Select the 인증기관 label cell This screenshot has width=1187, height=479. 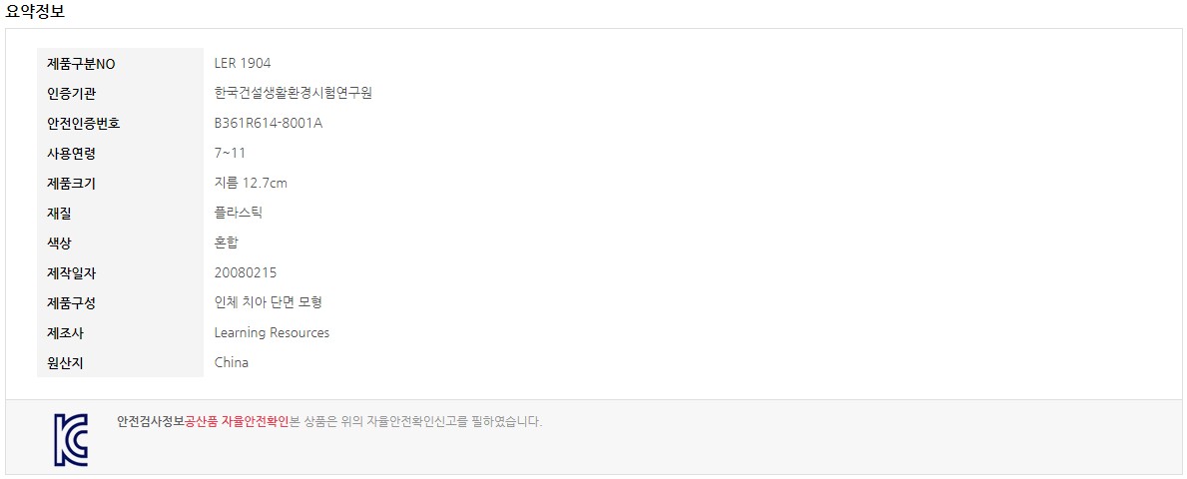(120, 94)
